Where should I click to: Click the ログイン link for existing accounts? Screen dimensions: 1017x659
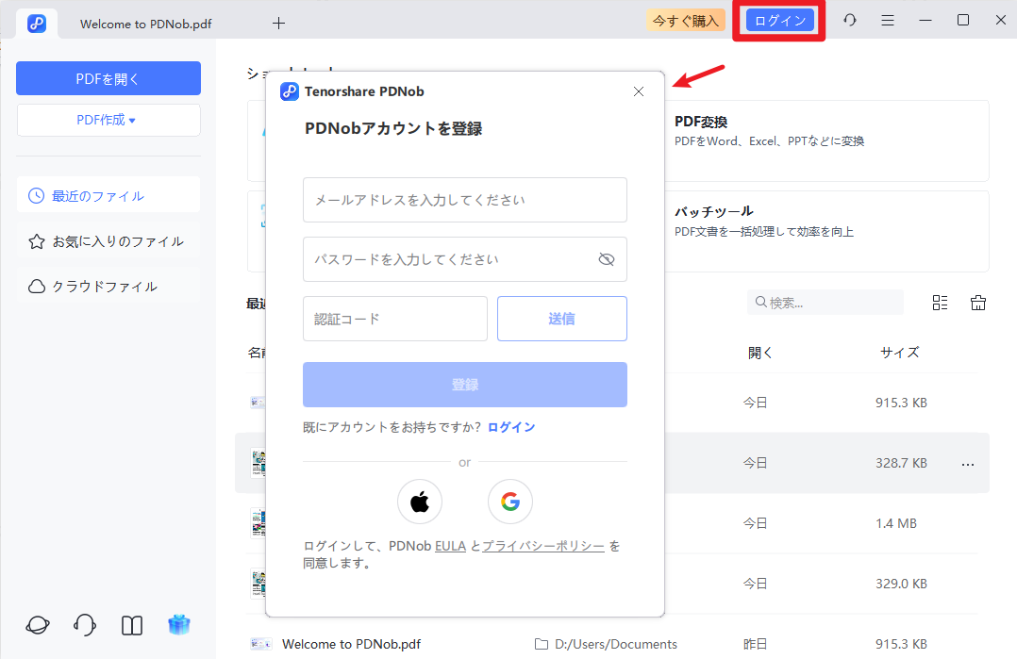pyautogui.click(x=510, y=426)
